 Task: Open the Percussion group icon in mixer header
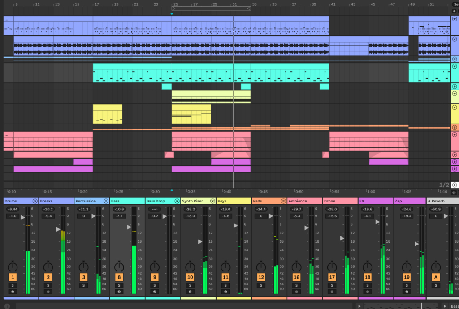[x=106, y=201]
